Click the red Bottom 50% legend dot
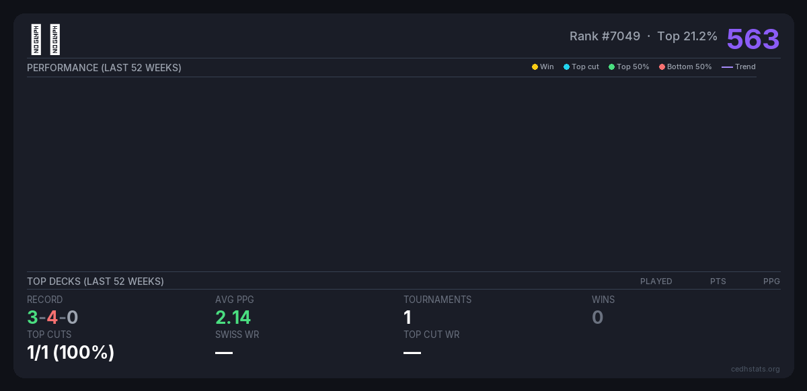The width and height of the screenshot is (807, 391). pos(662,67)
